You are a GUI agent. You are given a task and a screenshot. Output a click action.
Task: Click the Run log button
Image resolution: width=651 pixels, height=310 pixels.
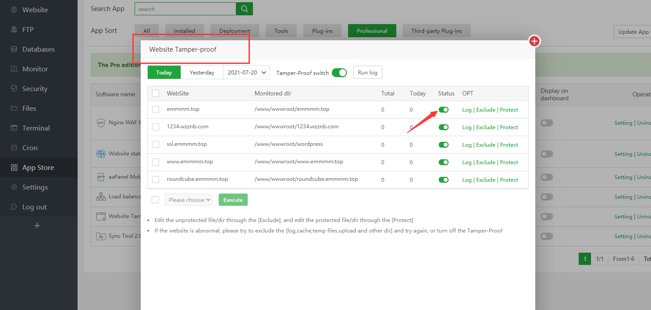pyautogui.click(x=367, y=73)
